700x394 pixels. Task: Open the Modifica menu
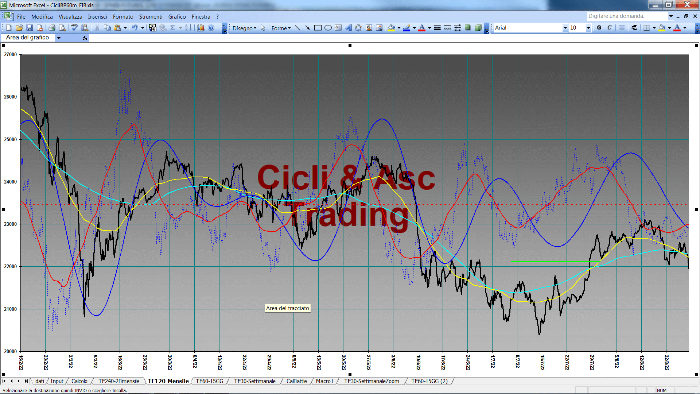point(42,17)
